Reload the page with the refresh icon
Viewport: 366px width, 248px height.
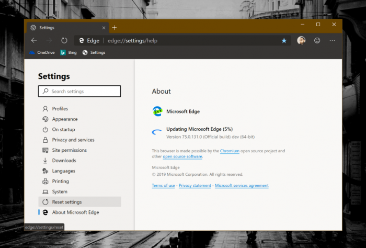pos(64,40)
